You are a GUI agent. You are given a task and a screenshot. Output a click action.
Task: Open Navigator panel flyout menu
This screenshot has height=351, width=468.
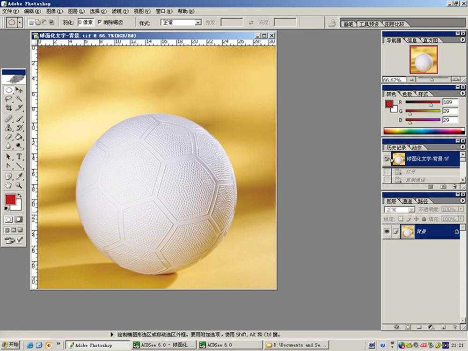pos(462,40)
